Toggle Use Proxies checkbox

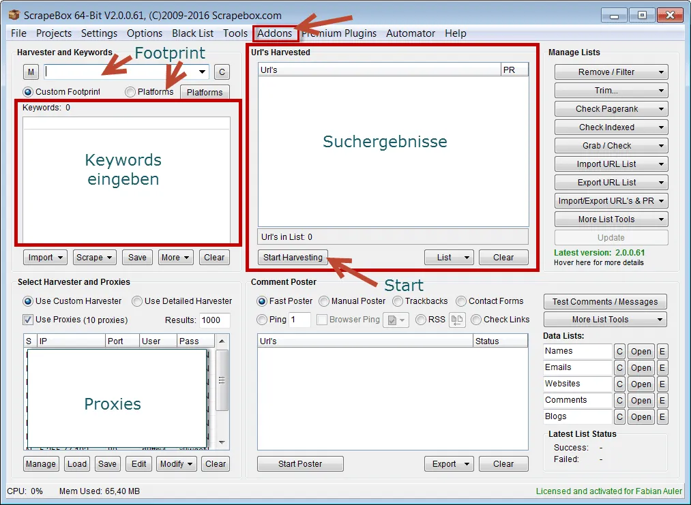pos(28,320)
